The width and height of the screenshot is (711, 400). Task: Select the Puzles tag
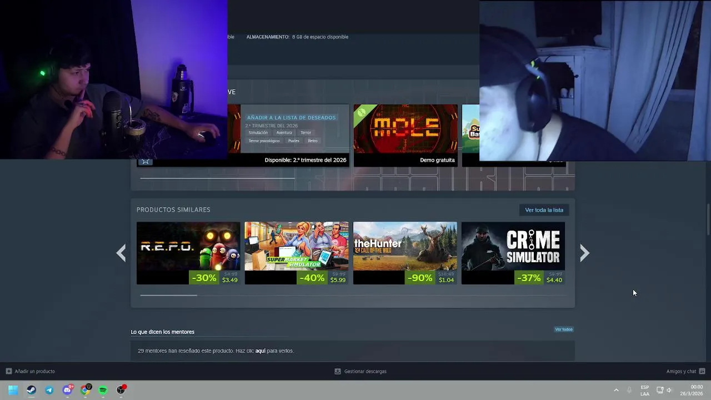pyautogui.click(x=294, y=141)
